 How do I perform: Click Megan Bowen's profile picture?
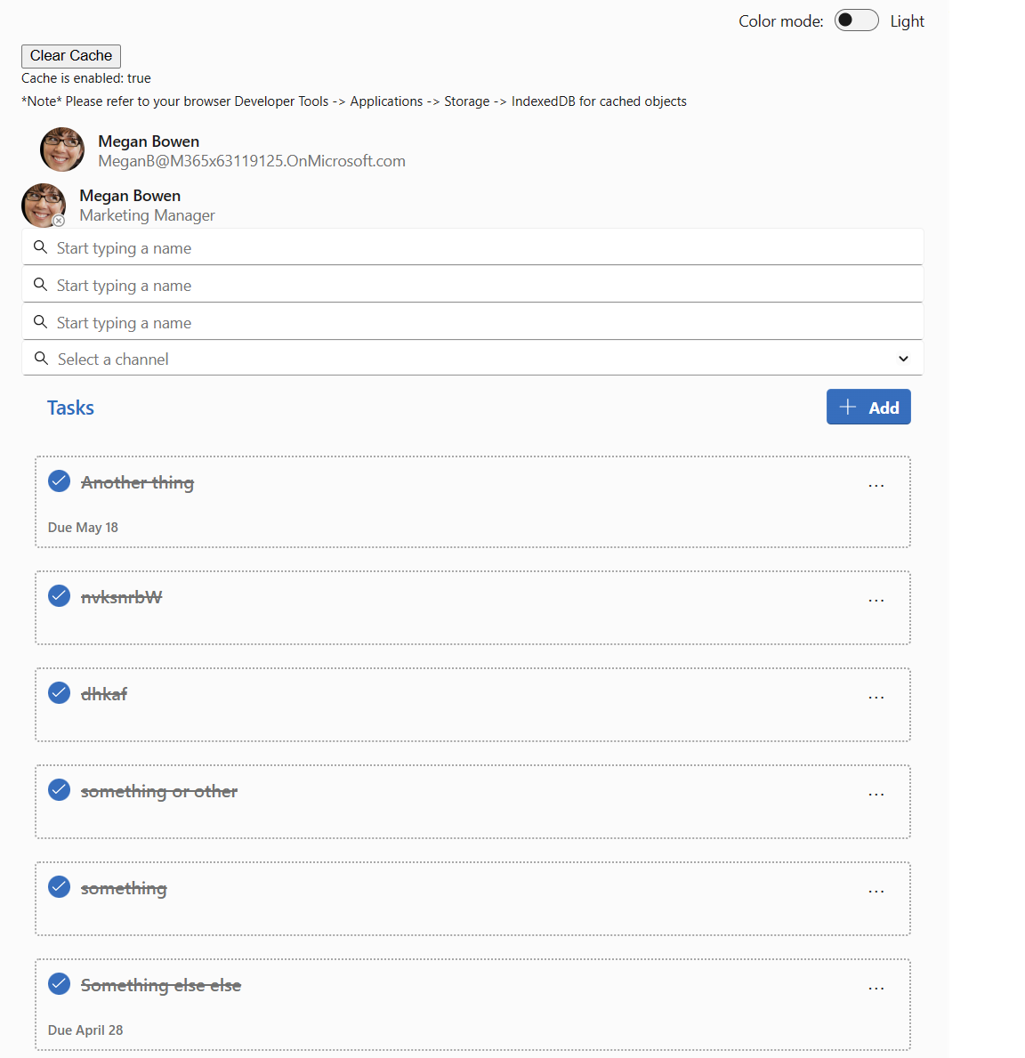point(61,149)
